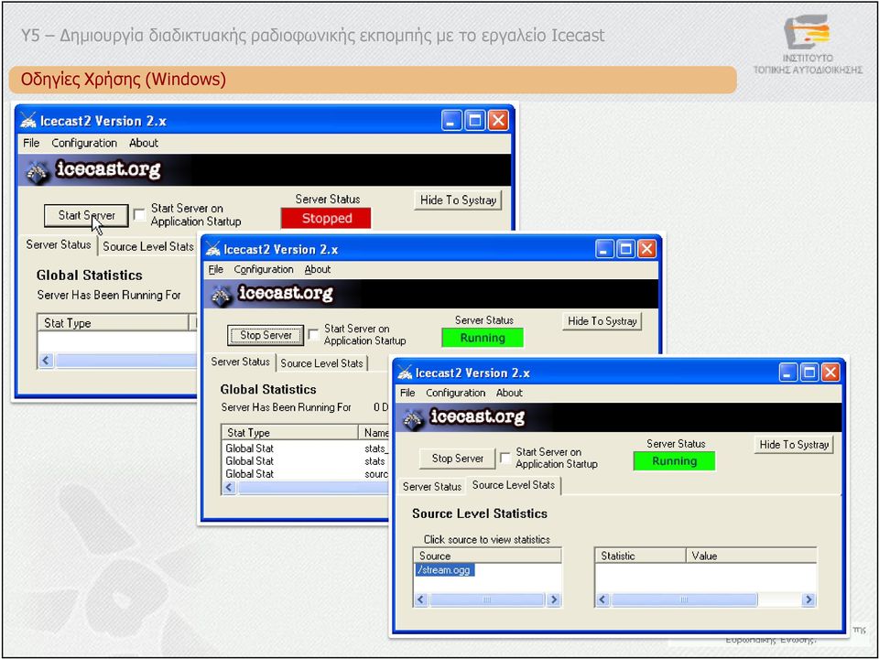The height and width of the screenshot is (659, 879).
Task: Click title bar icon of the front Icecast2 window
Action: (405, 373)
